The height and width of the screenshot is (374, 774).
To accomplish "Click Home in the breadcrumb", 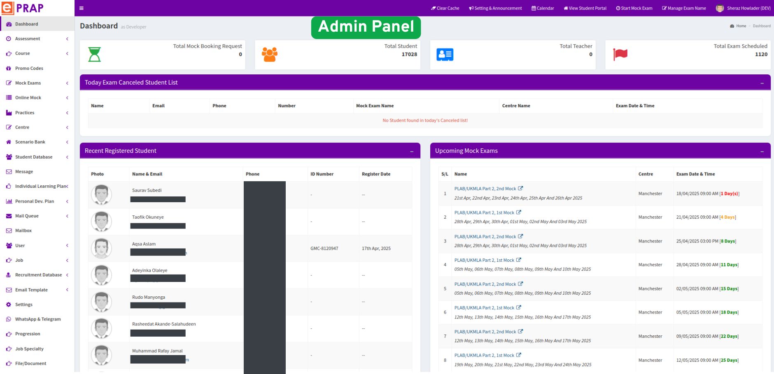I will (x=741, y=26).
